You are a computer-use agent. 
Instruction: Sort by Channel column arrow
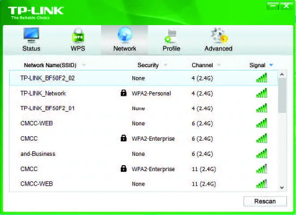[219, 65]
